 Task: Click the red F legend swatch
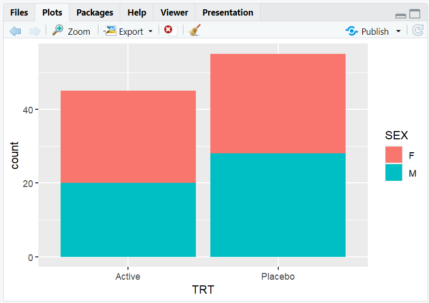(x=394, y=154)
